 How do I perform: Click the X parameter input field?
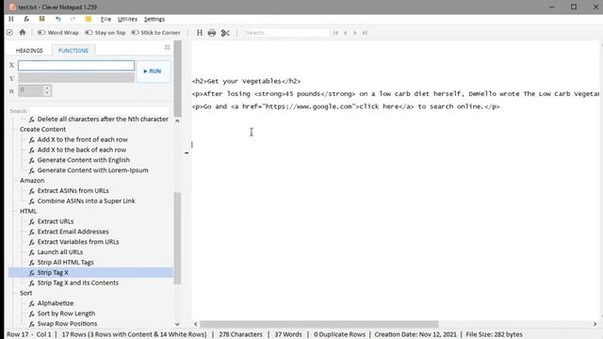(76, 65)
